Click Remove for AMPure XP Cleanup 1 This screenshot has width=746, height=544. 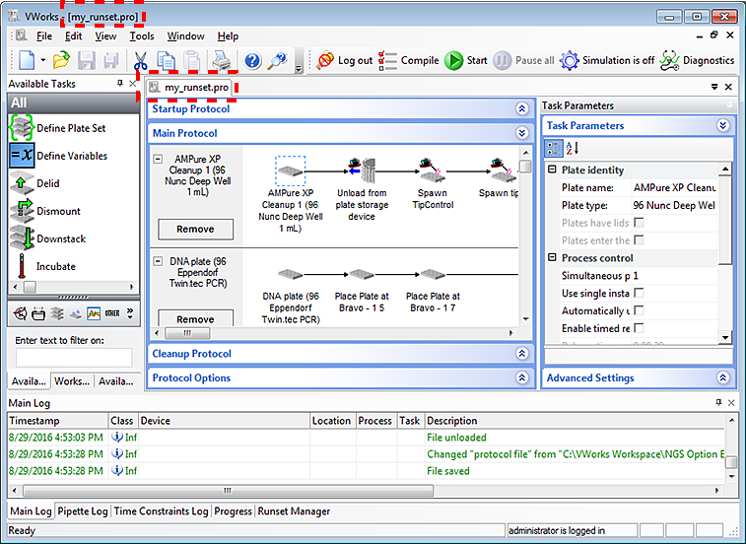coord(195,230)
